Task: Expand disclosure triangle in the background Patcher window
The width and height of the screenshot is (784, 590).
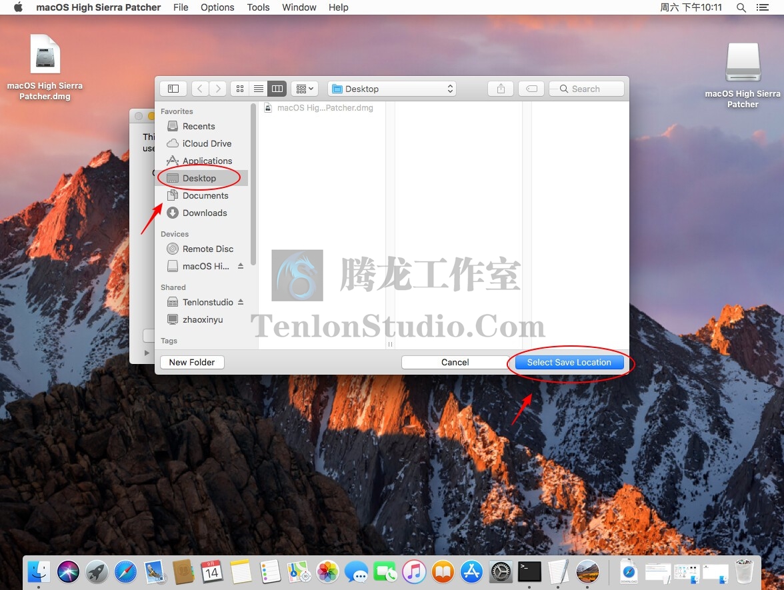Action: (x=147, y=353)
